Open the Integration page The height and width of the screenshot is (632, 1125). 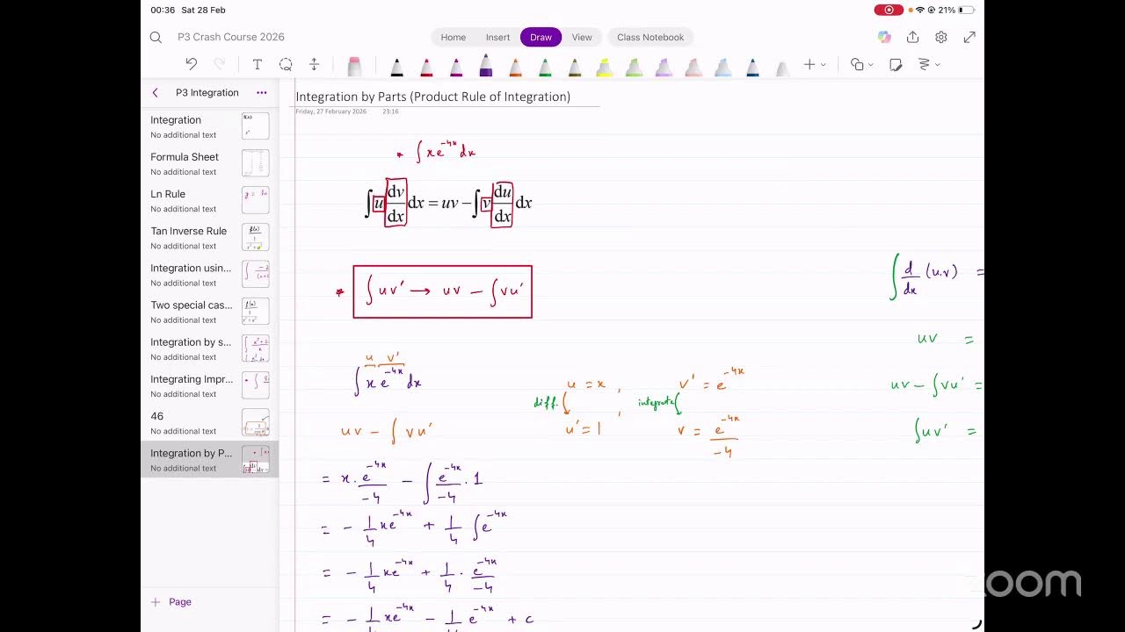[210, 126]
